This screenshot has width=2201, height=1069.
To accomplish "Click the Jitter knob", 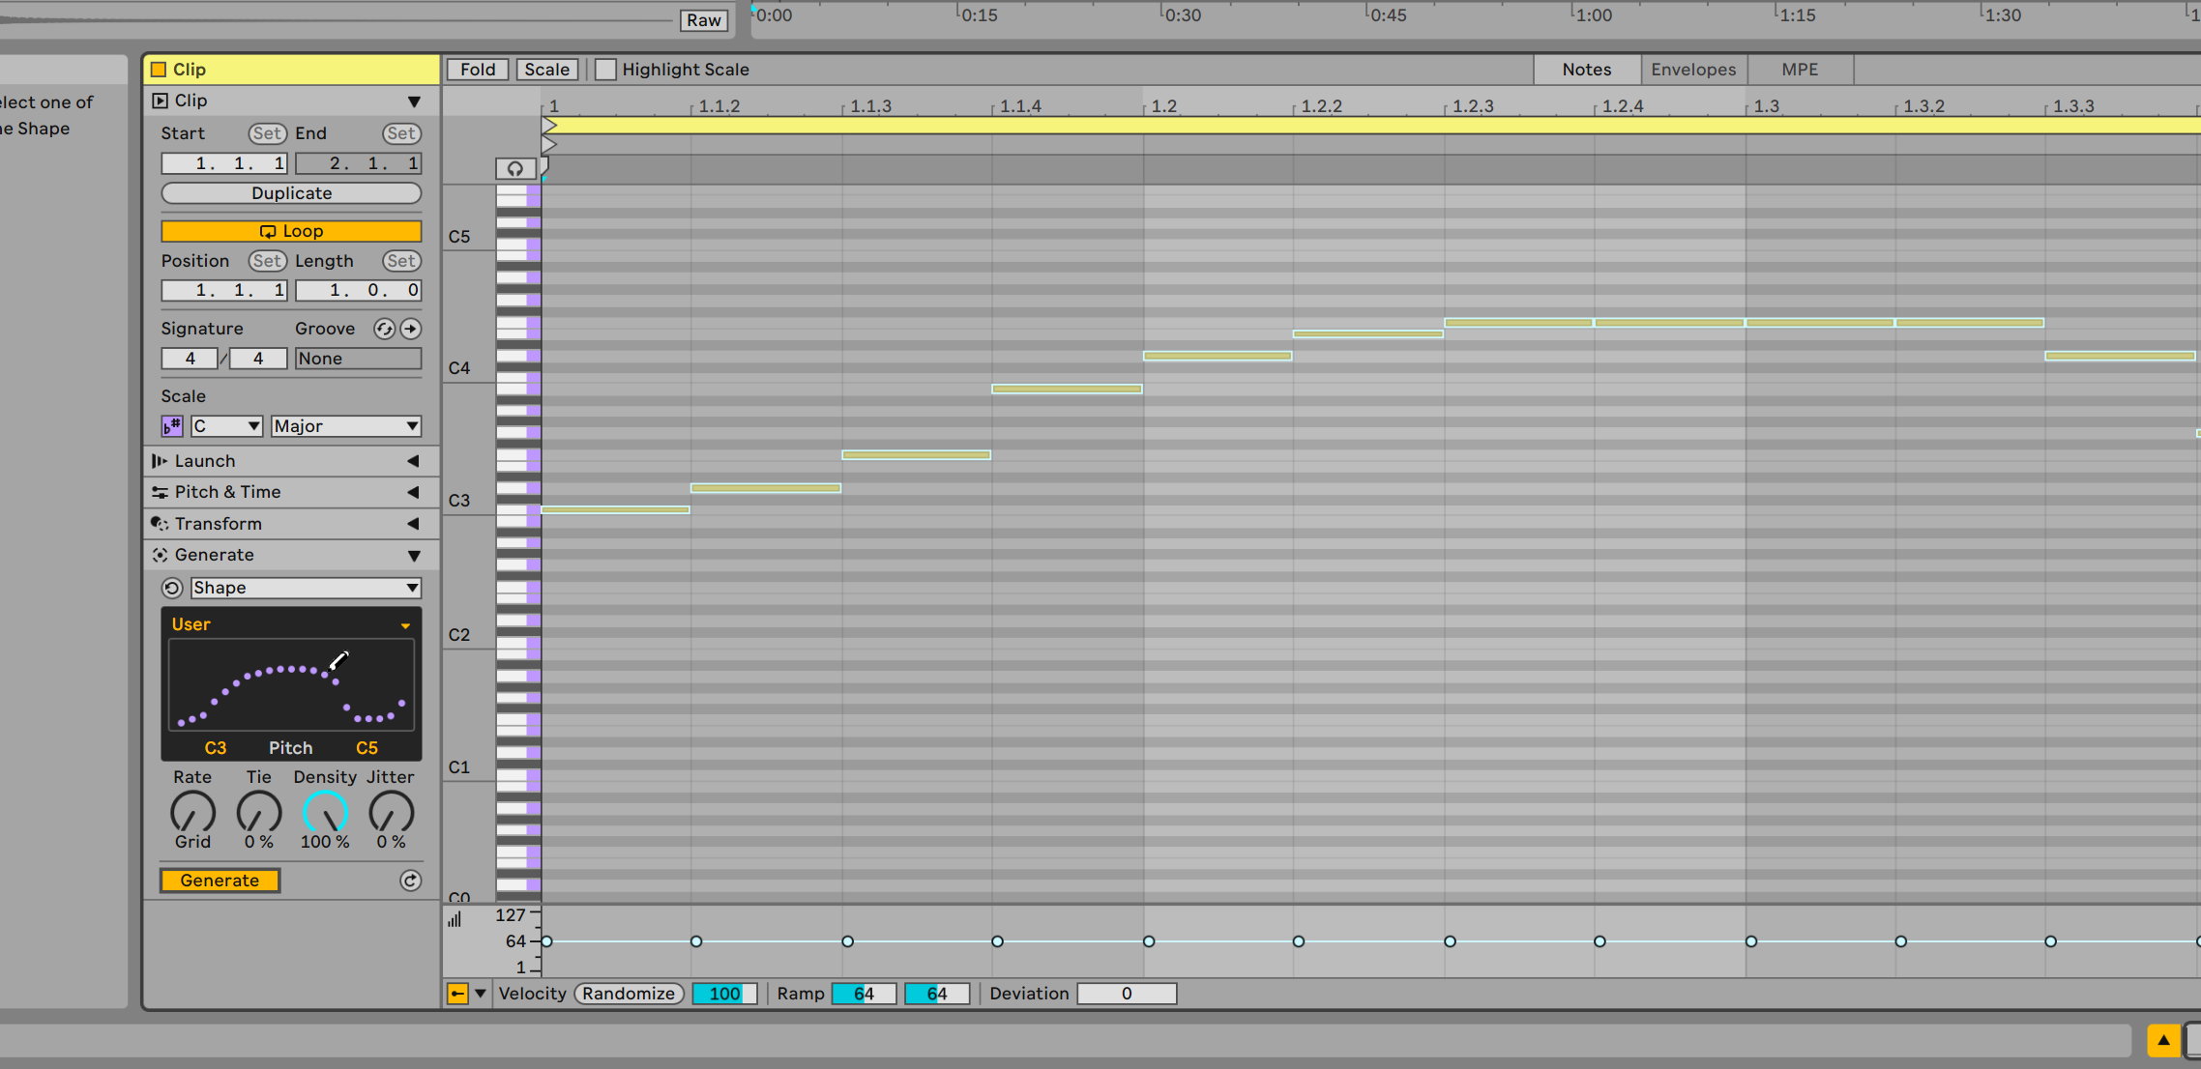I will tap(392, 812).
